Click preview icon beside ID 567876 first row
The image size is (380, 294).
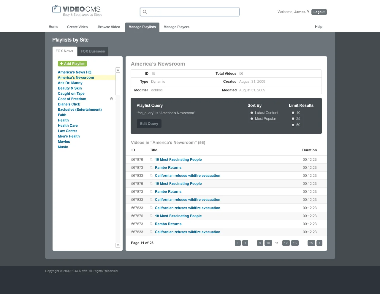coord(151,160)
